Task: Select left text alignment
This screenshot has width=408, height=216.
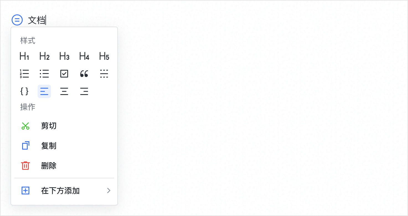Action: 44,91
